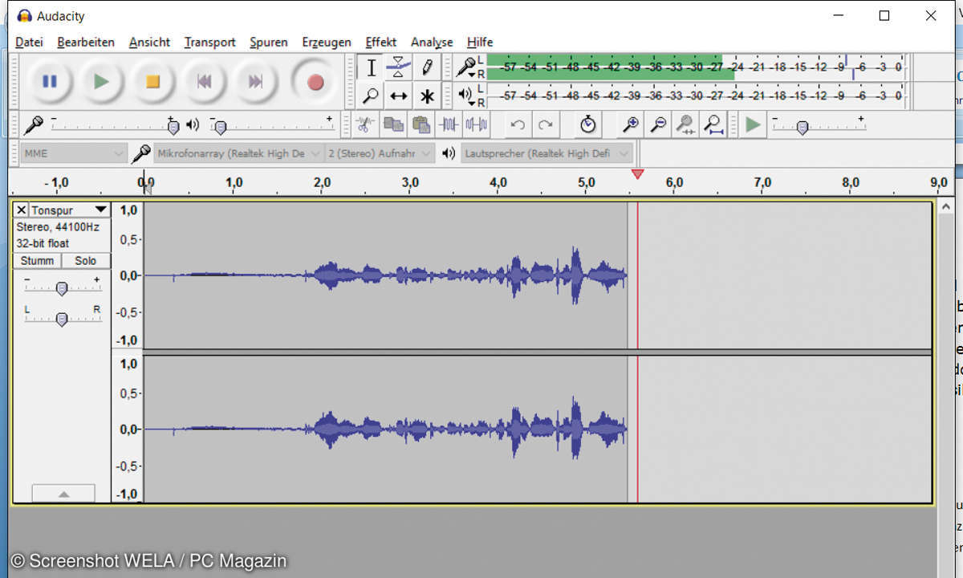Select the Time Shift arrows tool
This screenshot has height=578, width=963.
pyautogui.click(x=398, y=96)
